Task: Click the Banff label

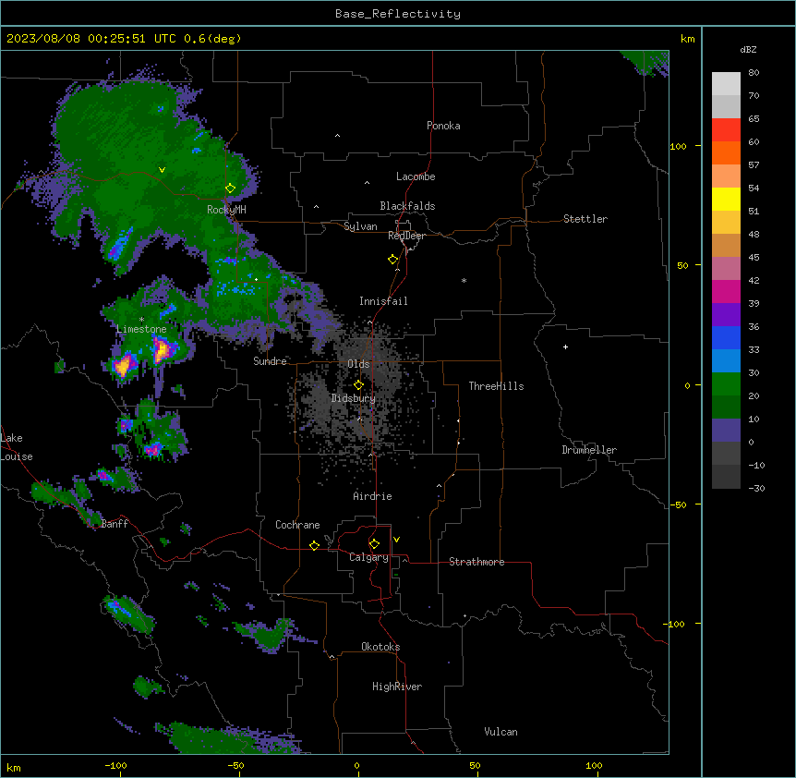Action: point(115,524)
